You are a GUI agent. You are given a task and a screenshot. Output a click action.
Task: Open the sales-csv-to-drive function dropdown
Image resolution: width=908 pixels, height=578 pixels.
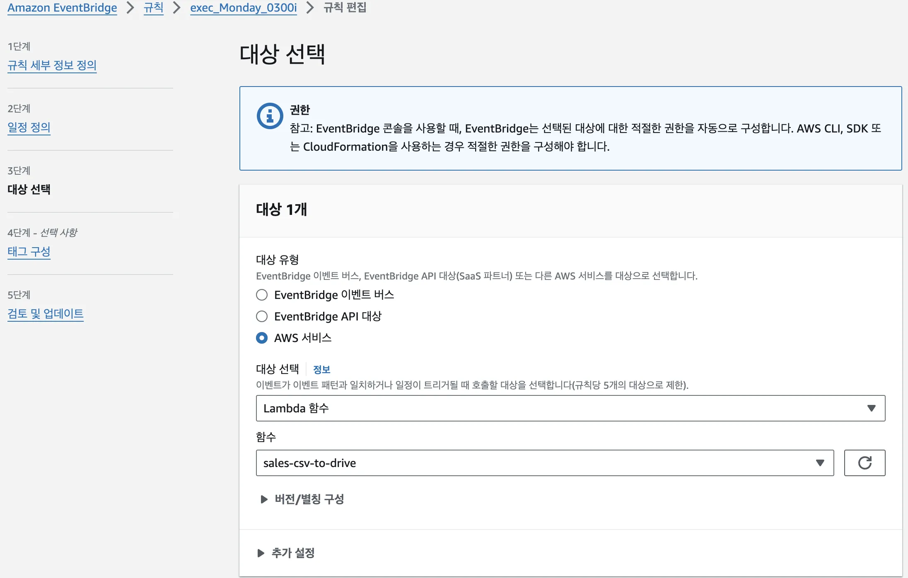pyautogui.click(x=539, y=463)
